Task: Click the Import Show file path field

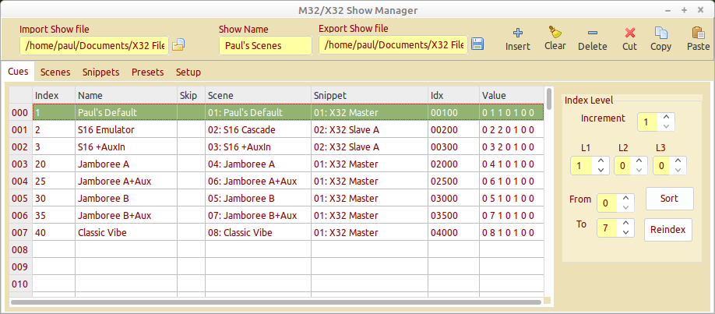Action: click(x=94, y=45)
